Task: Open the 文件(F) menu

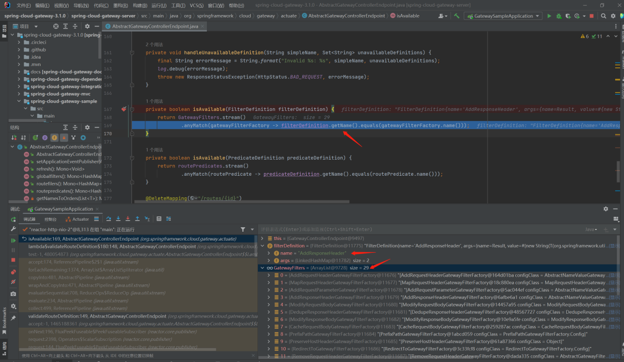Action: [x=23, y=5]
